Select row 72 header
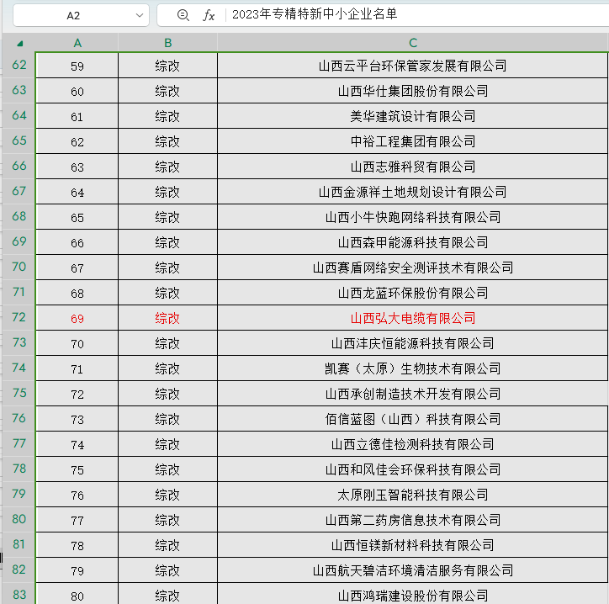Viewport: 609px width, 604px height. [x=19, y=318]
